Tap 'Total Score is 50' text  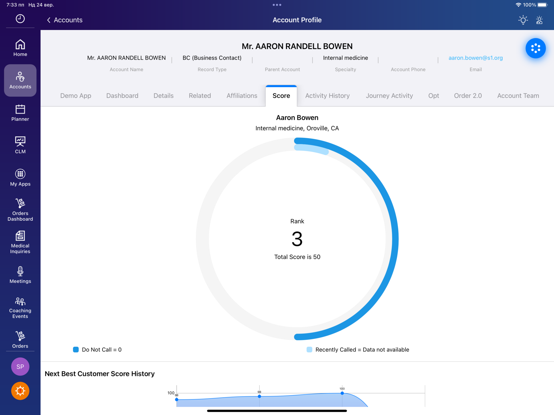[297, 257]
